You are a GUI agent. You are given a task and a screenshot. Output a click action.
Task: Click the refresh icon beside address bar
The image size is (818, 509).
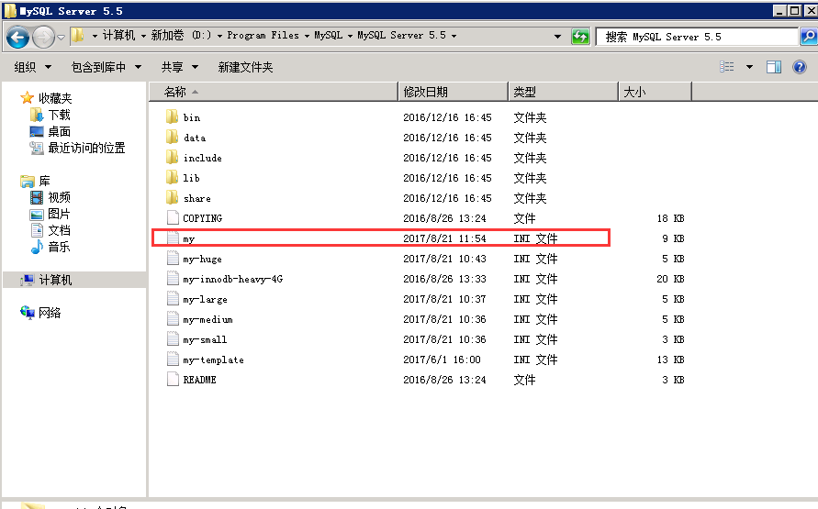click(580, 37)
